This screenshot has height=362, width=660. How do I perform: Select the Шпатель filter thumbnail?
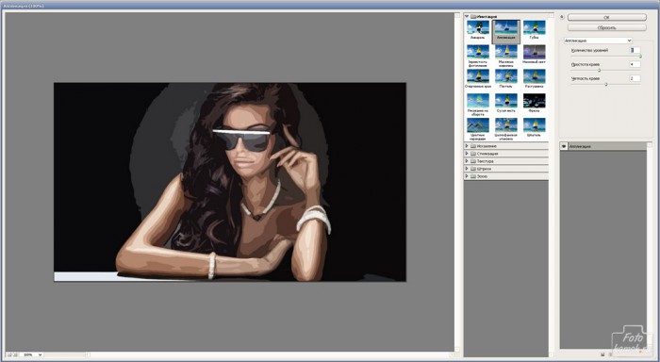pyautogui.click(x=535, y=125)
